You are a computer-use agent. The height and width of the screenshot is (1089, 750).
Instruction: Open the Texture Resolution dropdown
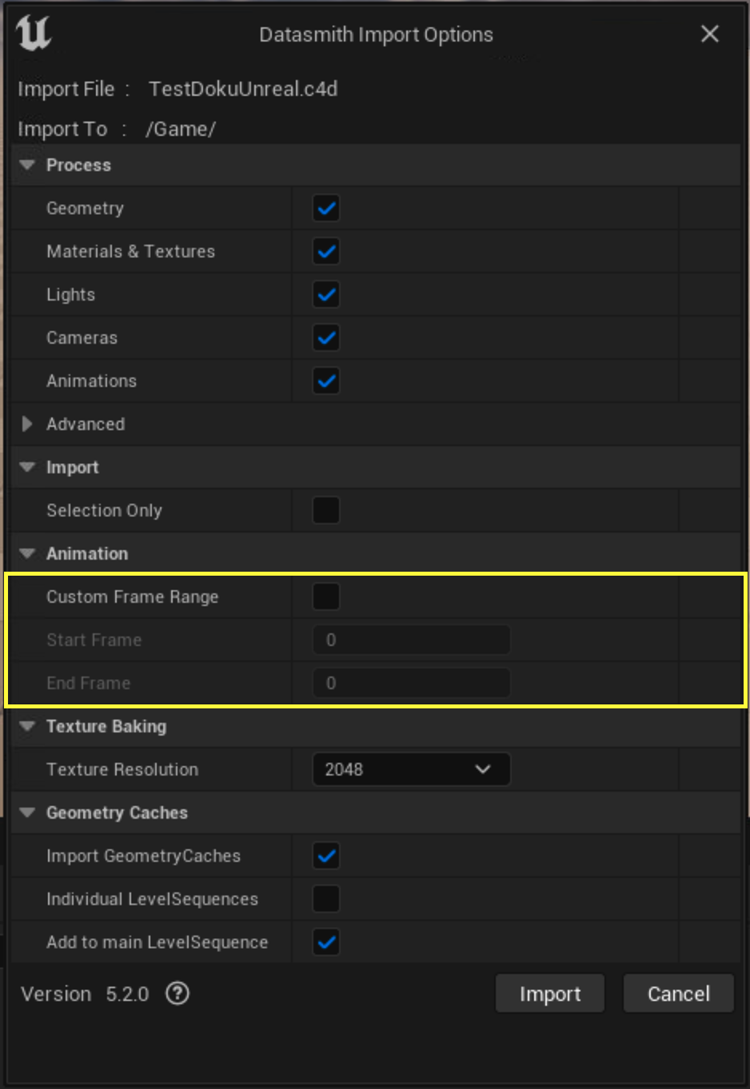coord(411,769)
